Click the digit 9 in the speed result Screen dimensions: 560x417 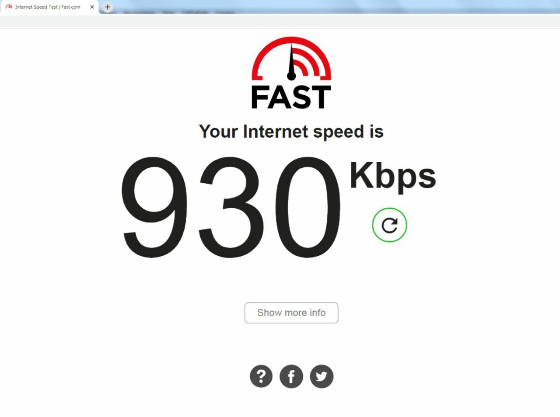pos(155,207)
